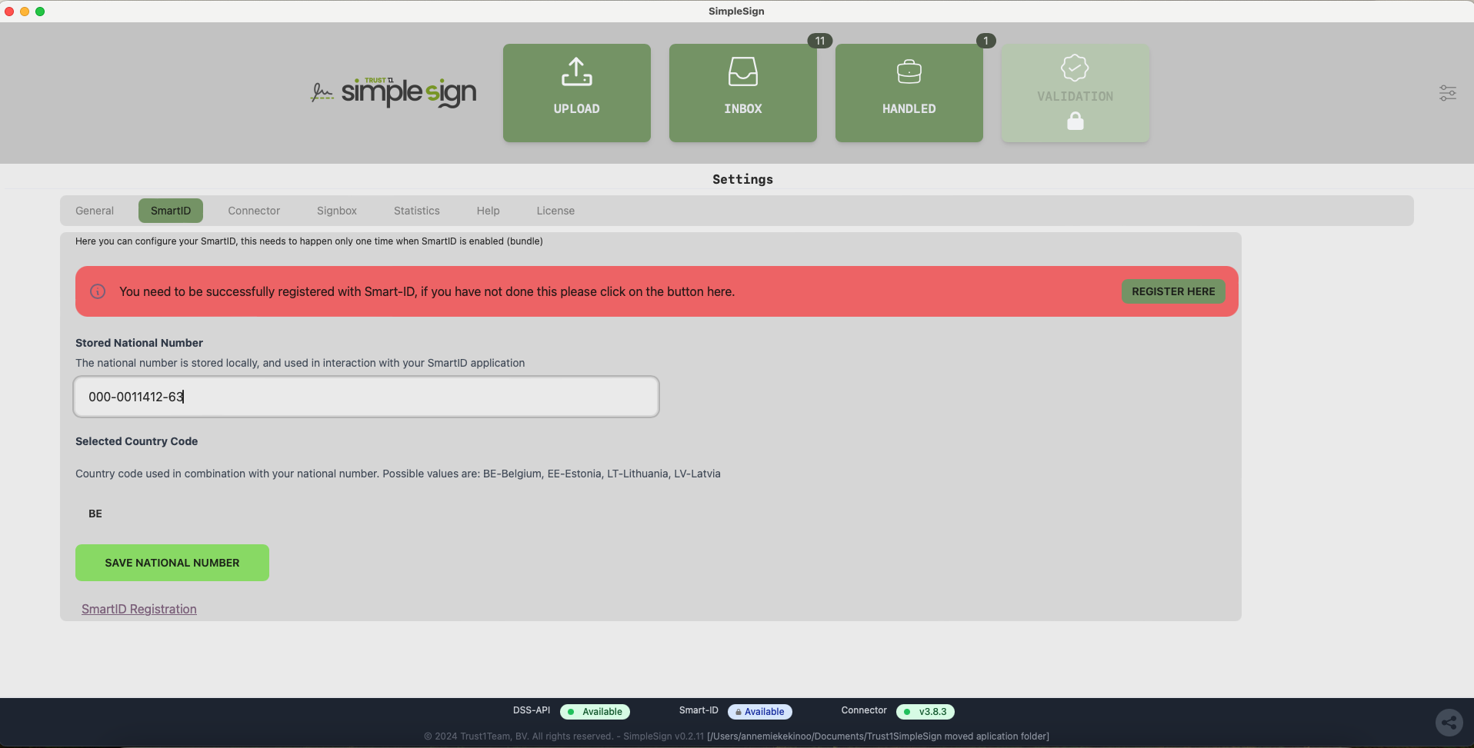Open settings via the sliders icon
This screenshot has height=748, width=1474.
pos(1448,93)
